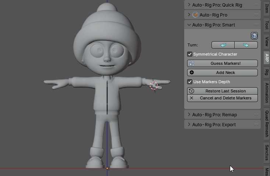This screenshot has width=270, height=176.
Task: Turn character left with arrow button
Action: coord(223,45)
